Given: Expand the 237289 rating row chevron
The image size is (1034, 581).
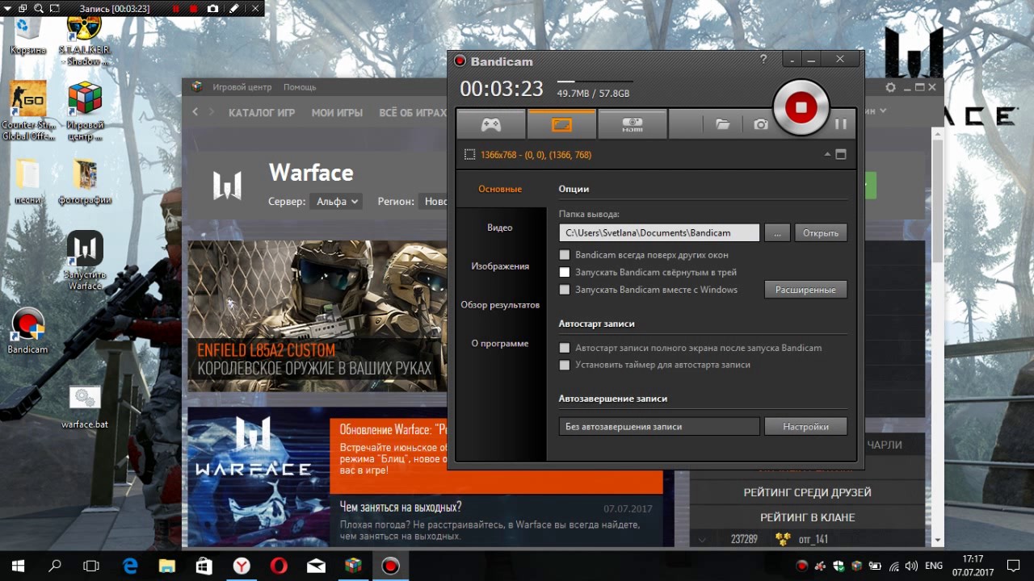Looking at the screenshot, I should (x=702, y=539).
